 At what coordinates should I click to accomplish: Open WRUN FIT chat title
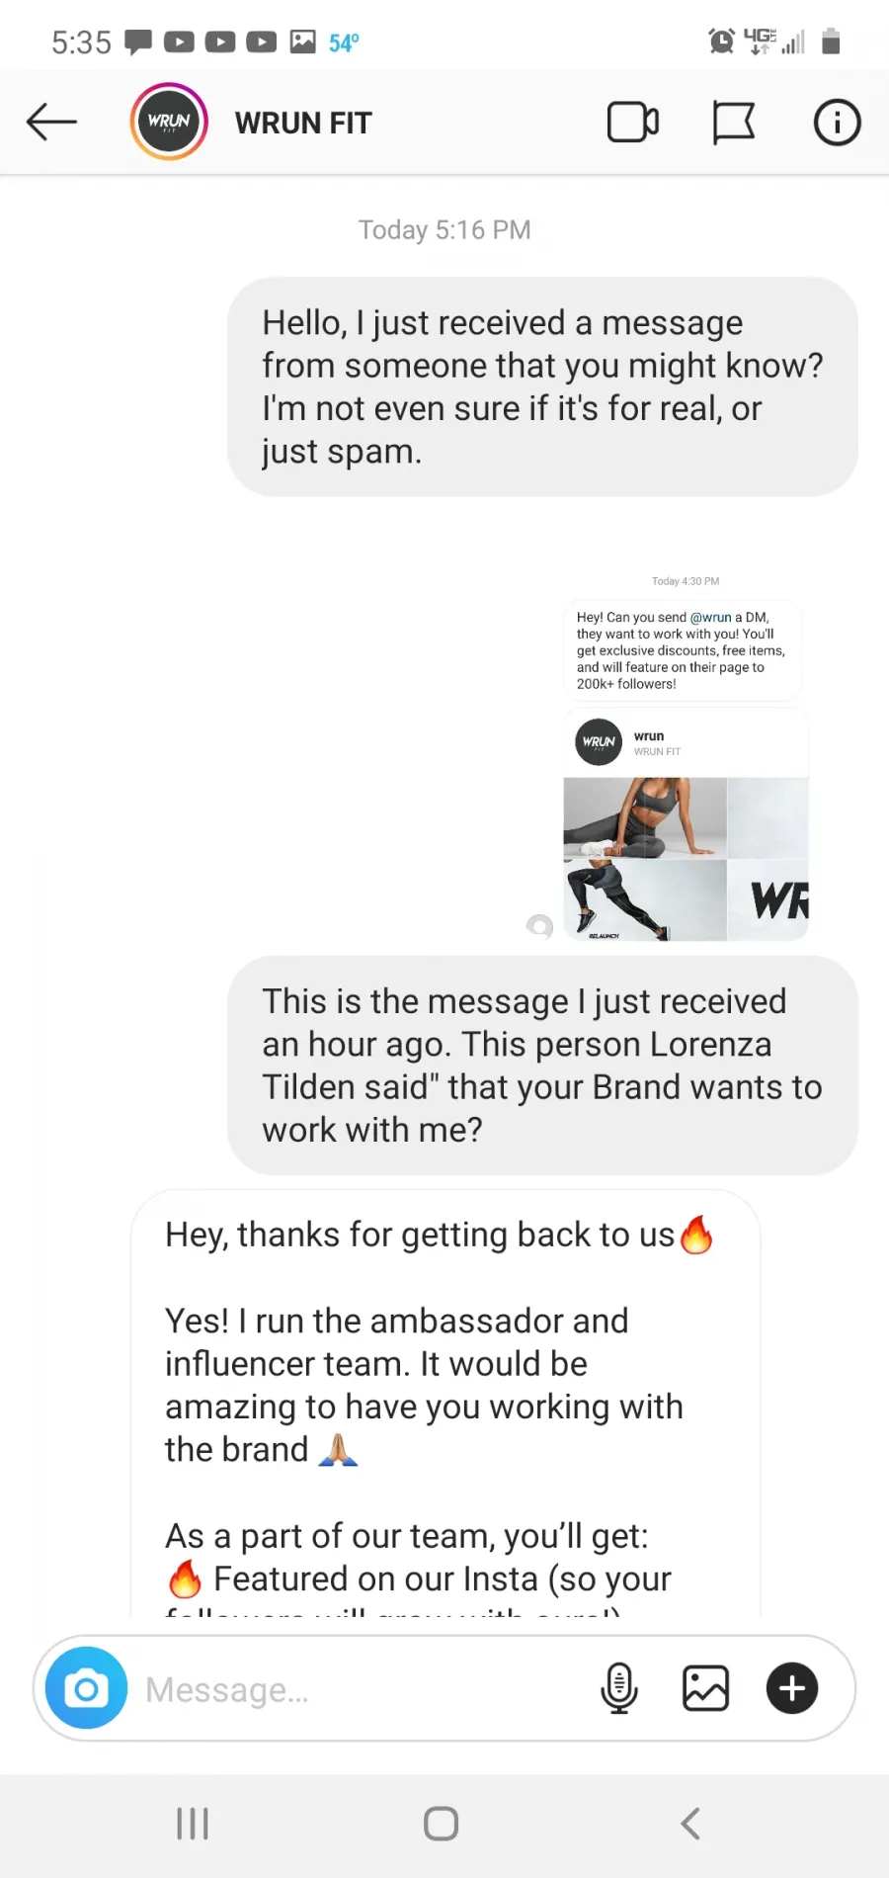coord(303,124)
